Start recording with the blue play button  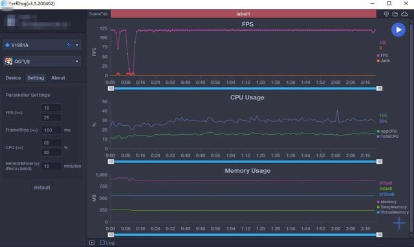tap(398, 30)
